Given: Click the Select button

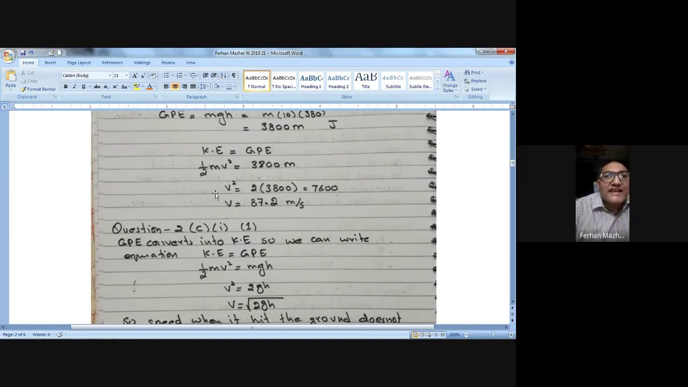Looking at the screenshot, I should (x=475, y=89).
